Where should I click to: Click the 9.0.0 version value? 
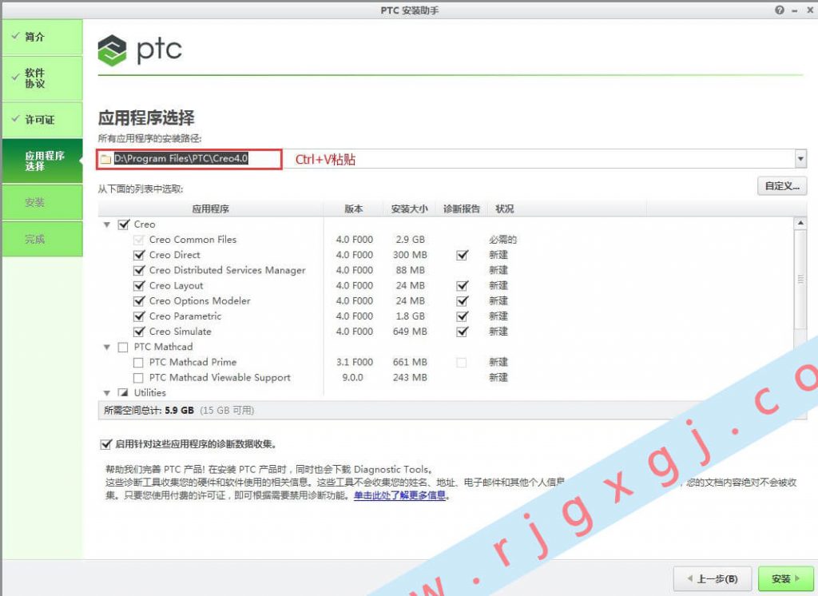352,377
